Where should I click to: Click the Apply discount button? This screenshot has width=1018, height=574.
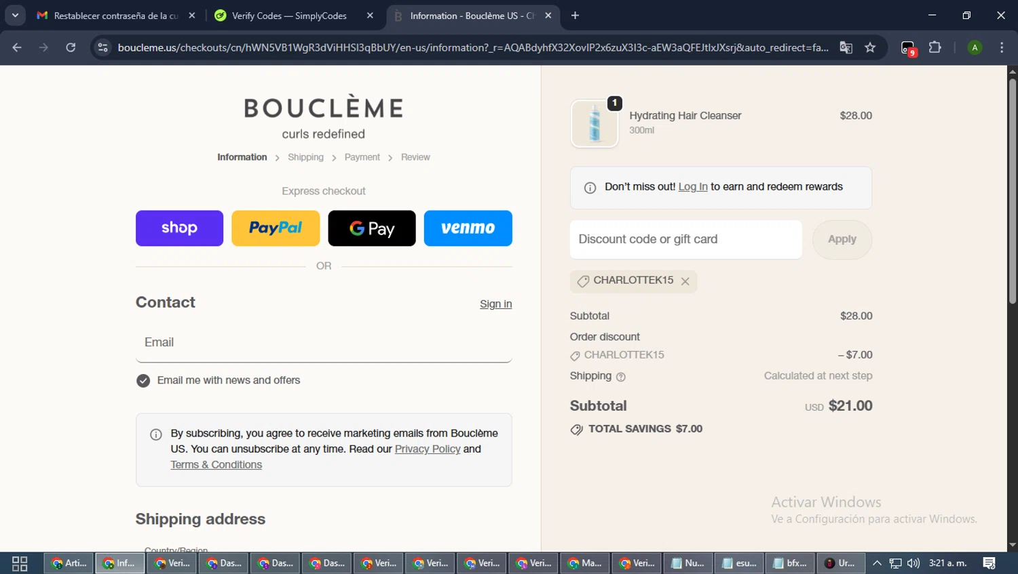point(842,239)
